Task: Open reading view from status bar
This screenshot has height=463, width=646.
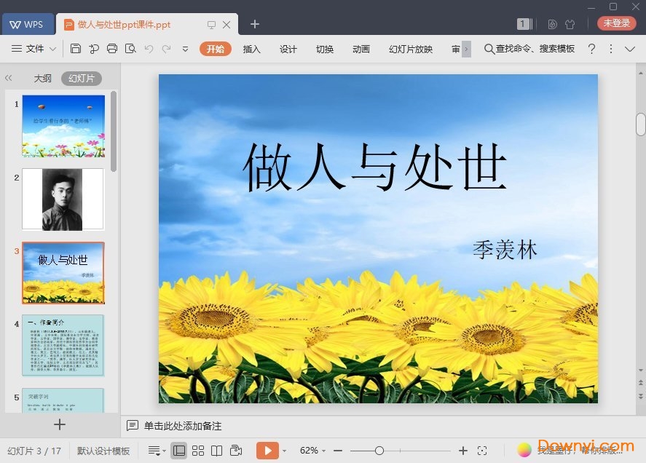Action: (218, 450)
